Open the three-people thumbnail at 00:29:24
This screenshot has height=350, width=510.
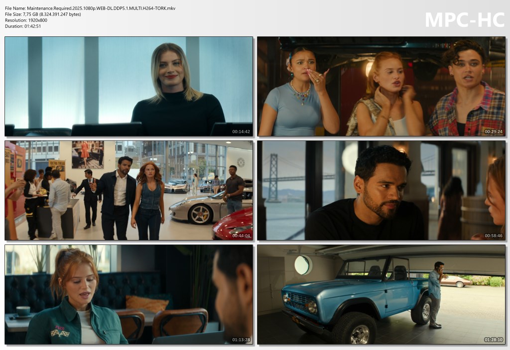pyautogui.click(x=381, y=86)
